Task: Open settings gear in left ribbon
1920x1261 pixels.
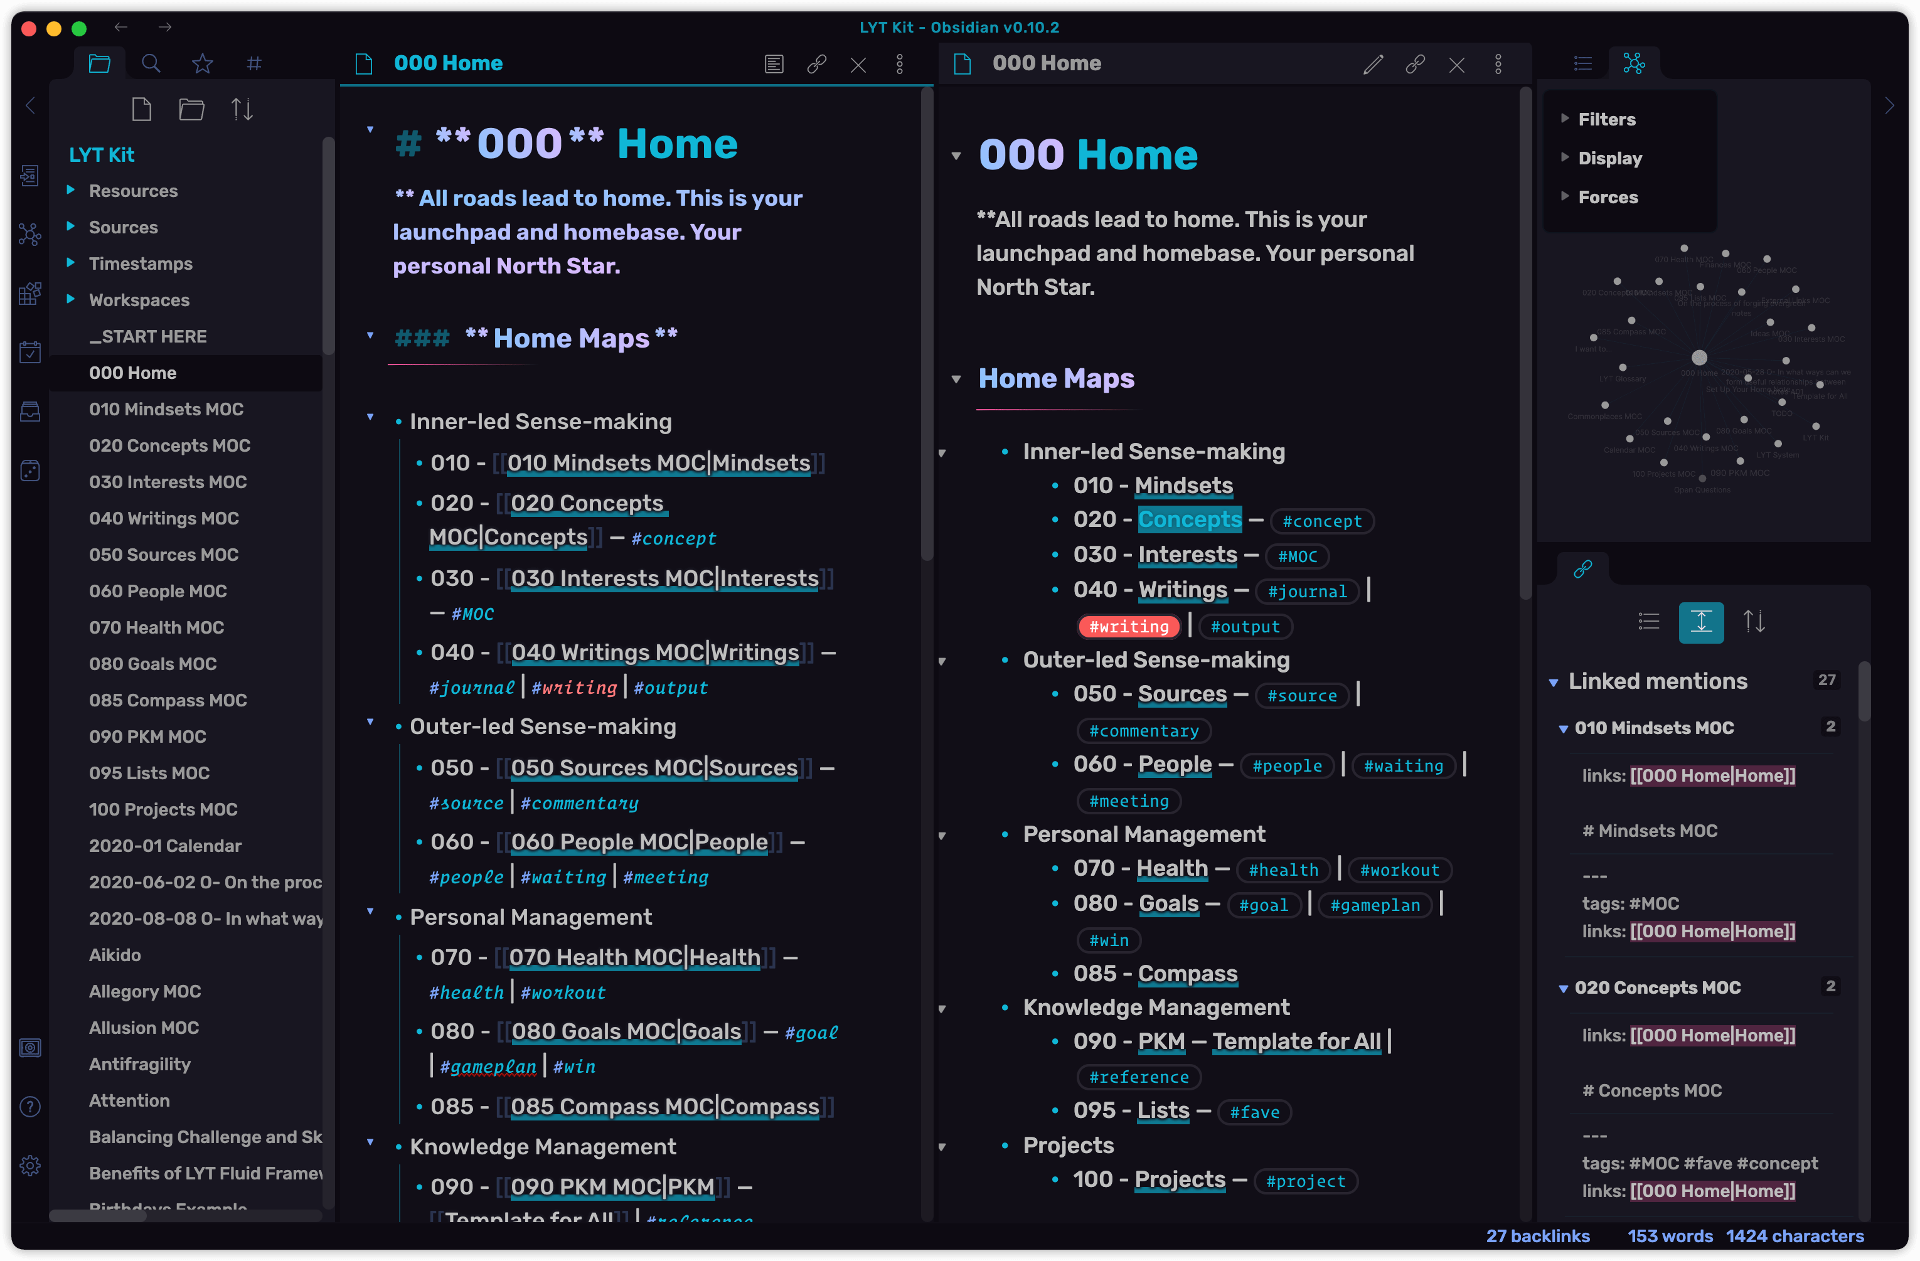Action: pos(30,1165)
